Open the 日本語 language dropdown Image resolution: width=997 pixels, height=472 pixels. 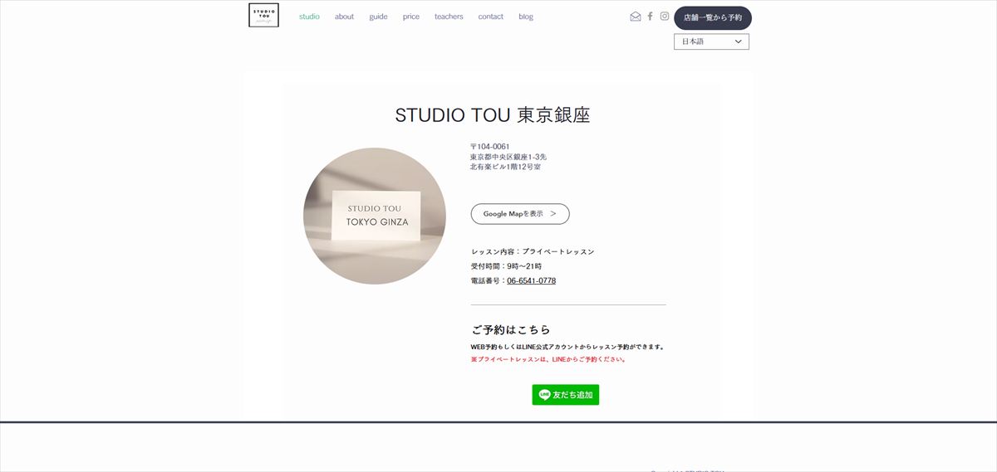(711, 41)
